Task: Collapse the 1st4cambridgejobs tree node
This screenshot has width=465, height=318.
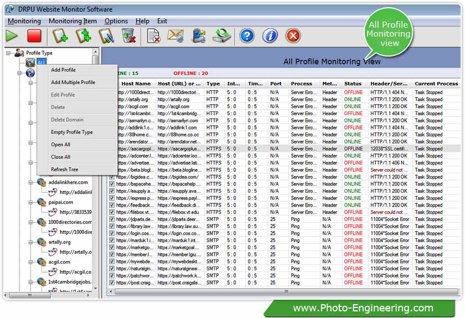Action: pyautogui.click(x=30, y=282)
